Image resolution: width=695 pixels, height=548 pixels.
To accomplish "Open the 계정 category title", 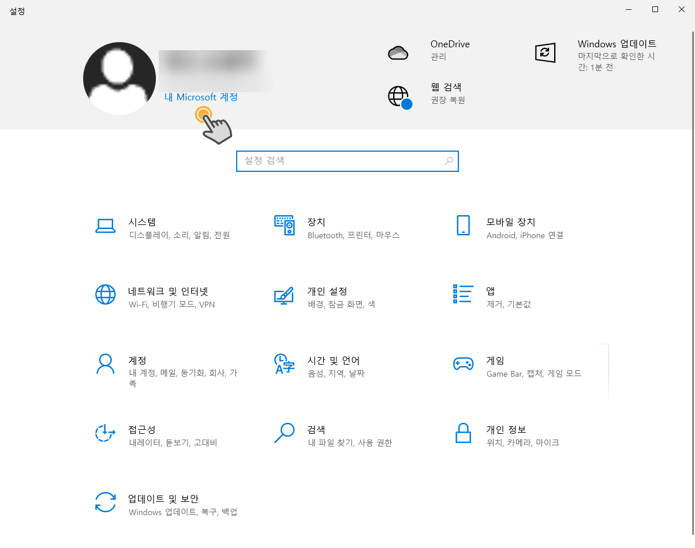I will [137, 361].
